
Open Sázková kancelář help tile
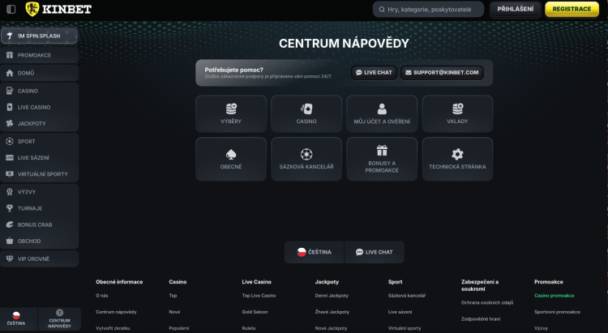(x=306, y=159)
